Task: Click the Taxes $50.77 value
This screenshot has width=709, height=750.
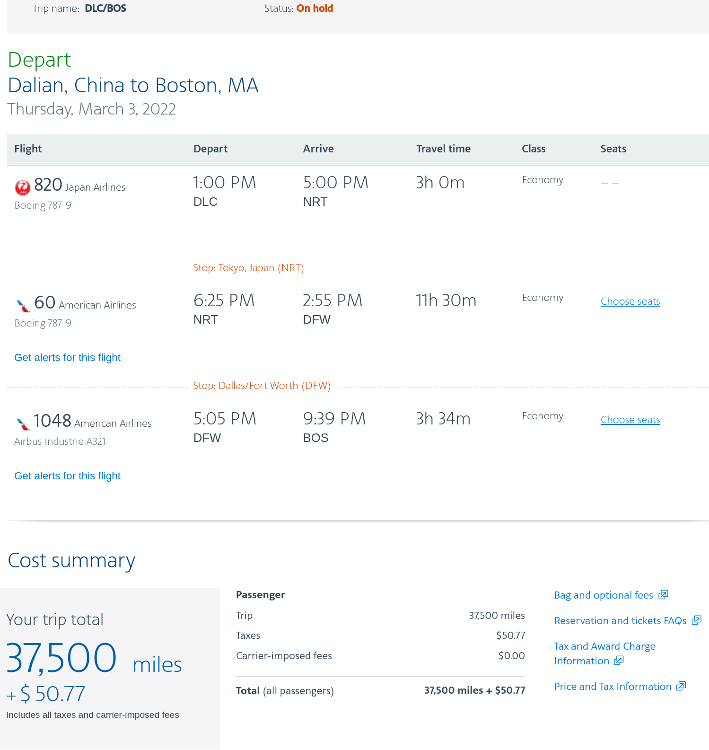Action: 511,635
